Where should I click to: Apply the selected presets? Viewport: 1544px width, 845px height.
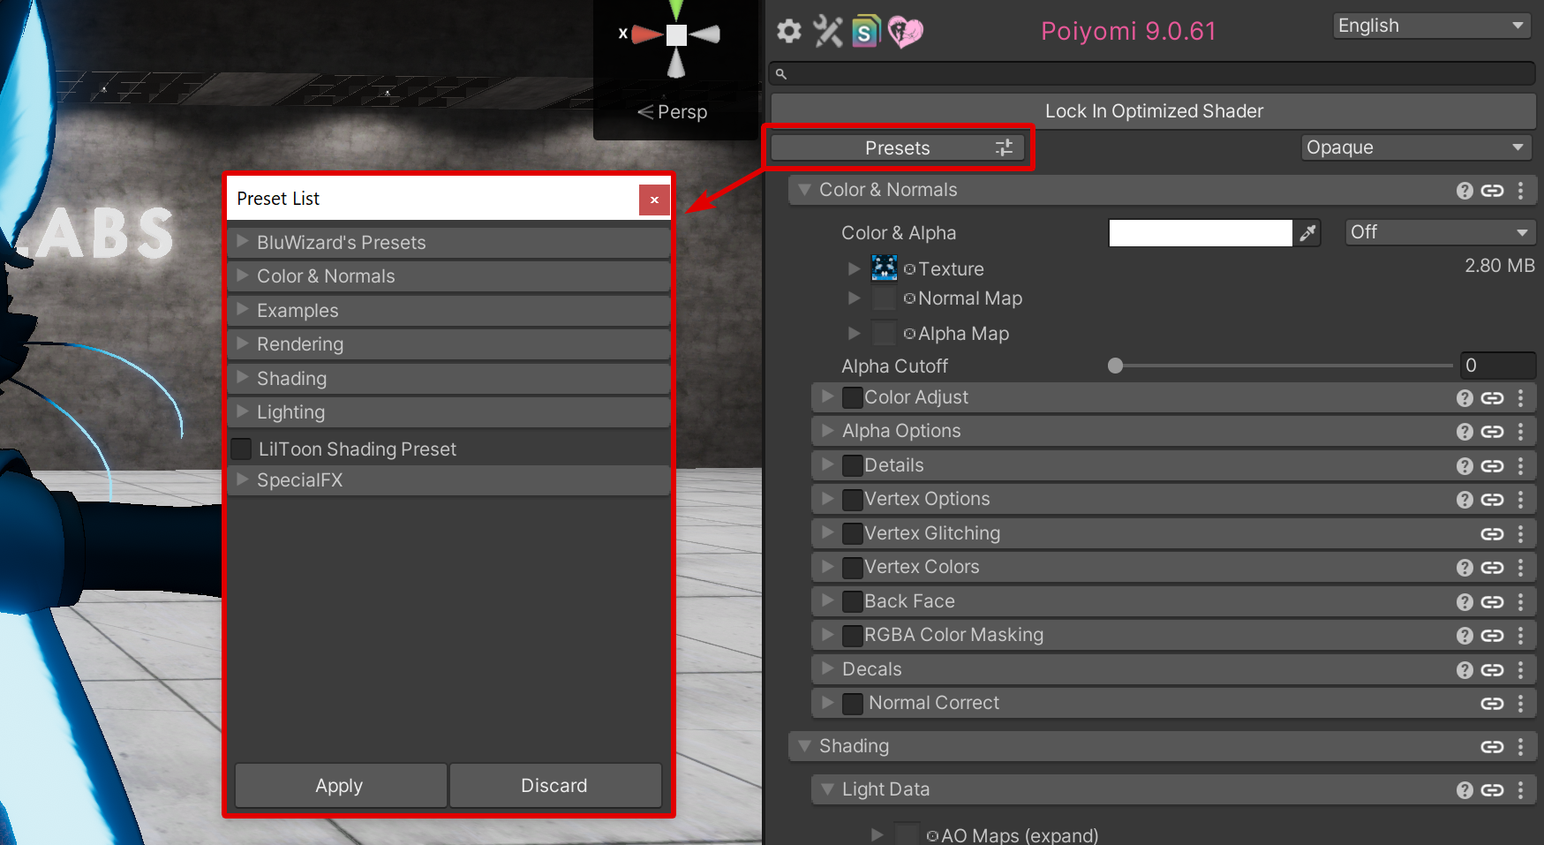pos(340,786)
